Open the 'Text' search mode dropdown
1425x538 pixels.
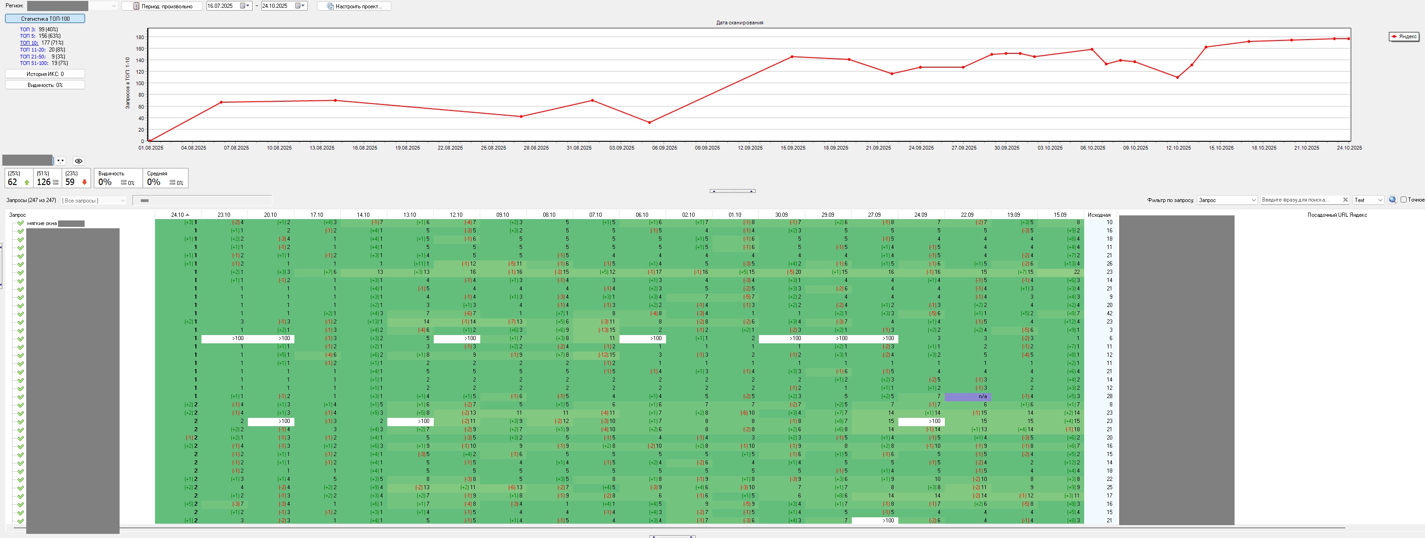pyautogui.click(x=1380, y=200)
